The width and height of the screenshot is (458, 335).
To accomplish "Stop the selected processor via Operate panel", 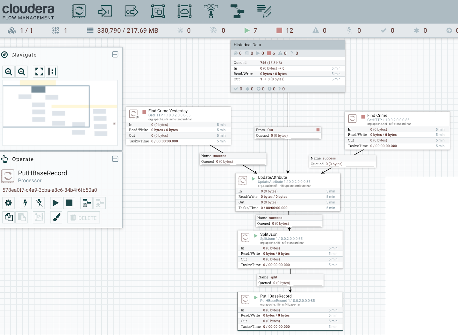I will coord(69,203).
